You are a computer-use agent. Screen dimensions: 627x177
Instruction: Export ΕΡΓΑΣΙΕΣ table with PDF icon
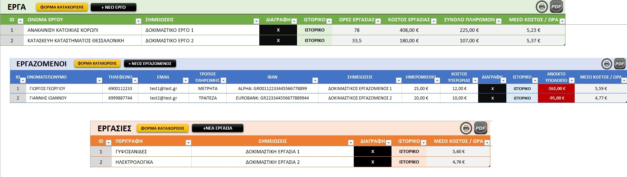(x=481, y=128)
